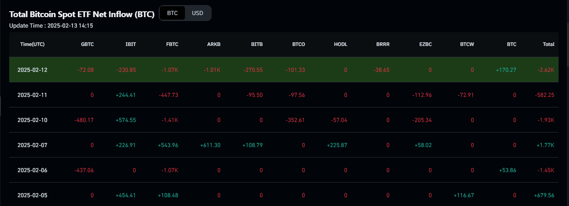The image size is (569, 206).
Task: Click the Time(UTC) column header
Action: pos(32,44)
